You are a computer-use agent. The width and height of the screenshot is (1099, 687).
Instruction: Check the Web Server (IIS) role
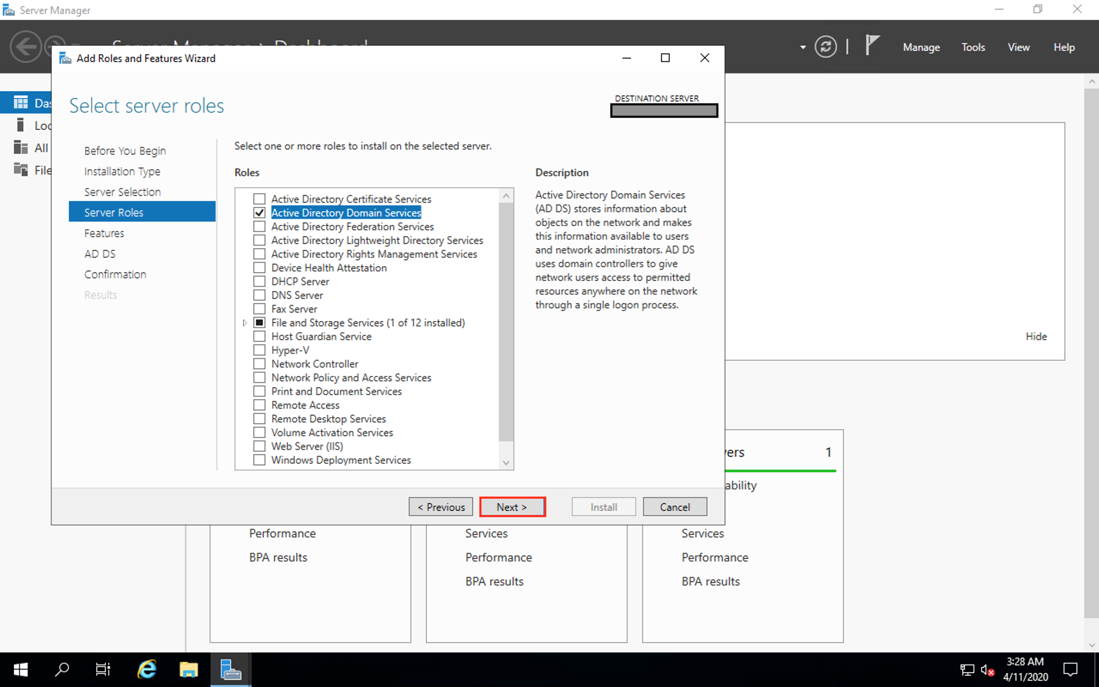pos(259,446)
